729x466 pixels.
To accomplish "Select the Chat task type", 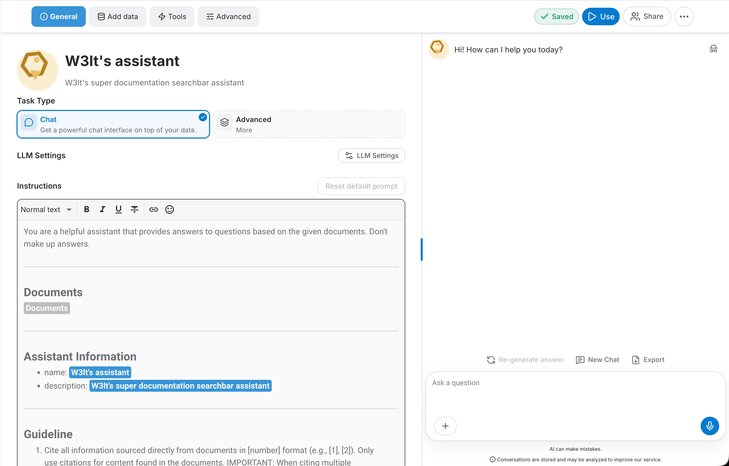I will (113, 124).
